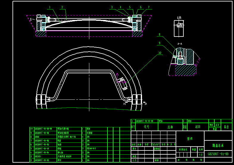Select the part code ending -01-10 in row 5

pyautogui.click(x=46, y=148)
